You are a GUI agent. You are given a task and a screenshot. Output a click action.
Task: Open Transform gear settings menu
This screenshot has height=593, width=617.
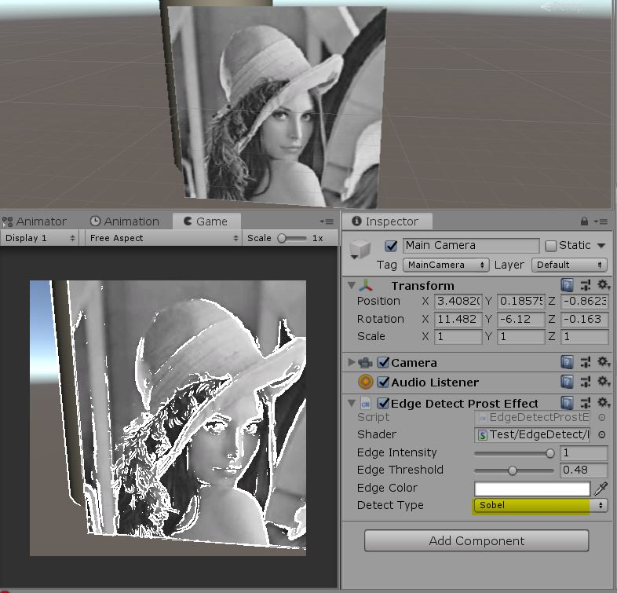[603, 284]
